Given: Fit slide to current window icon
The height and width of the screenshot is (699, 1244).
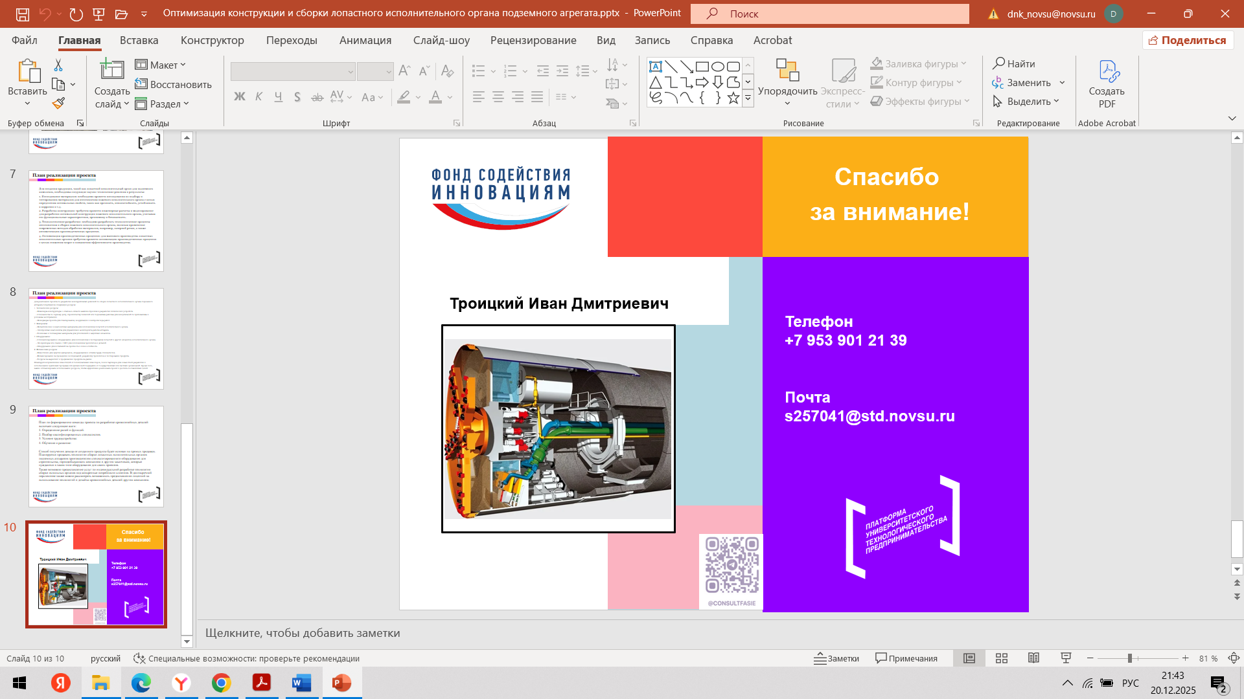Looking at the screenshot, I should pyautogui.click(x=1234, y=658).
